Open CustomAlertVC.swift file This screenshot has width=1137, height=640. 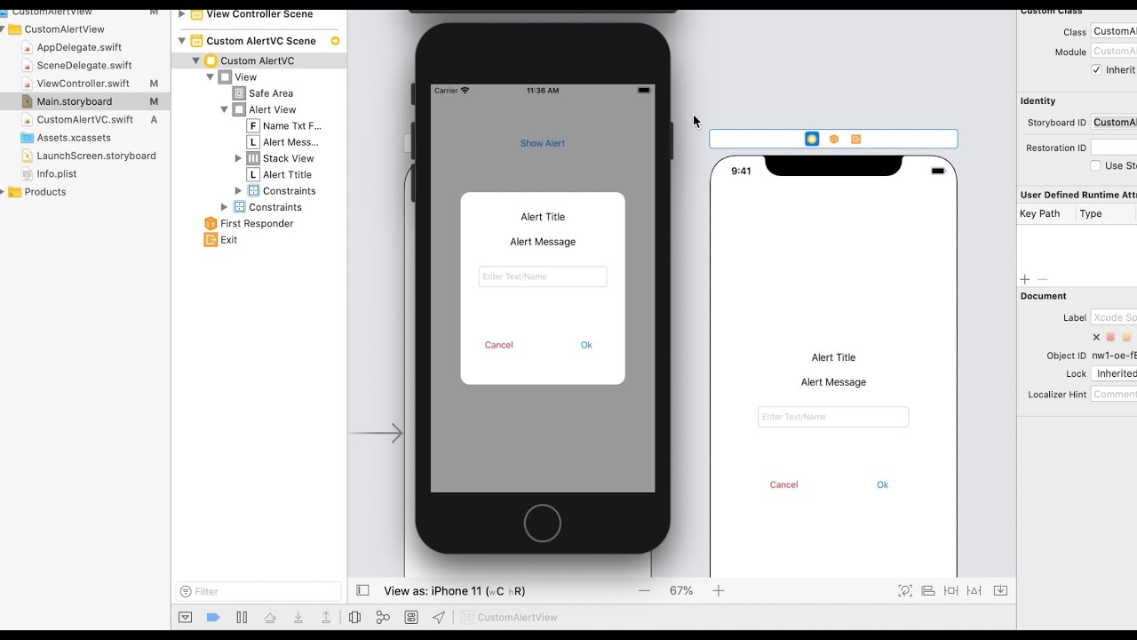[x=85, y=119]
